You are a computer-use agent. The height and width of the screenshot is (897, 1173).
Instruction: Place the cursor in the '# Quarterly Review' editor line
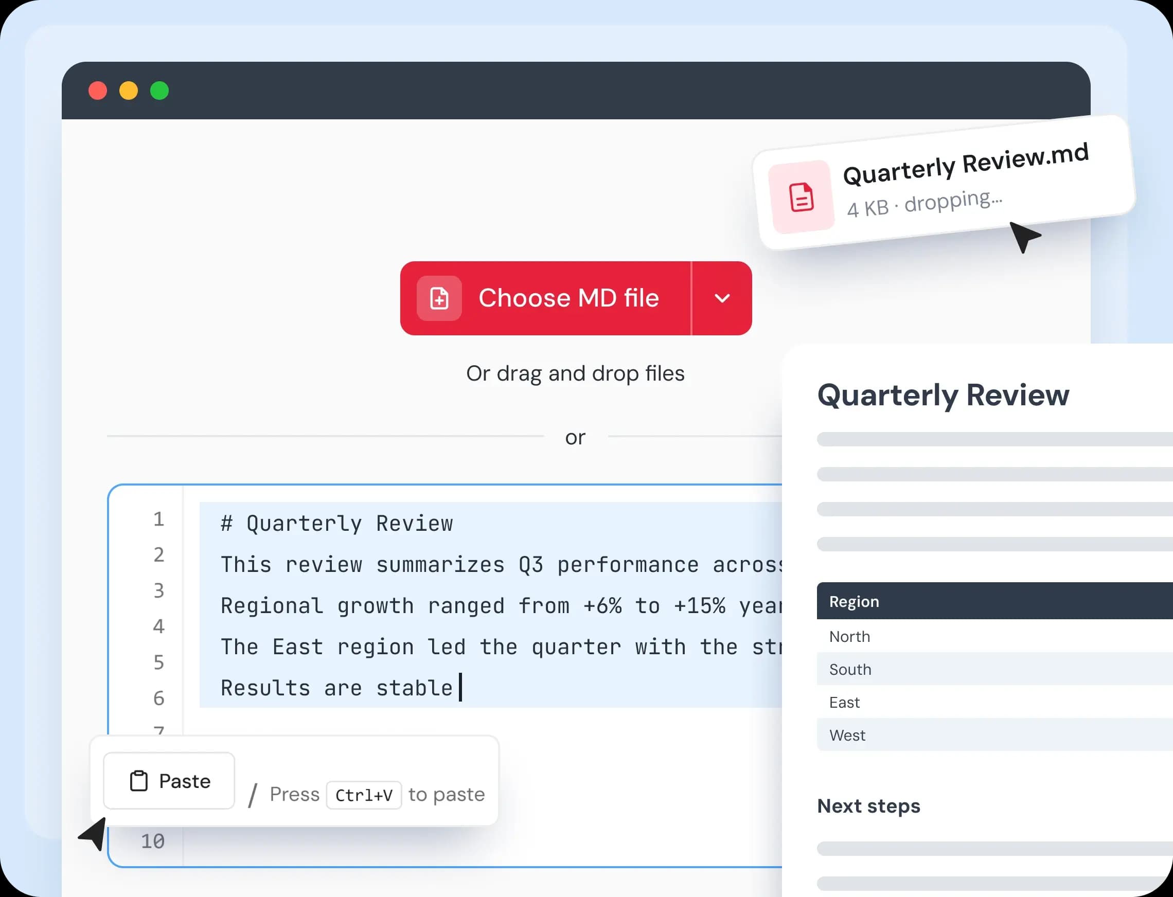click(x=336, y=523)
